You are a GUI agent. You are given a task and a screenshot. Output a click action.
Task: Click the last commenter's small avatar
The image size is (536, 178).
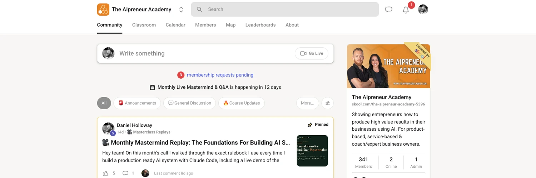pos(145,173)
